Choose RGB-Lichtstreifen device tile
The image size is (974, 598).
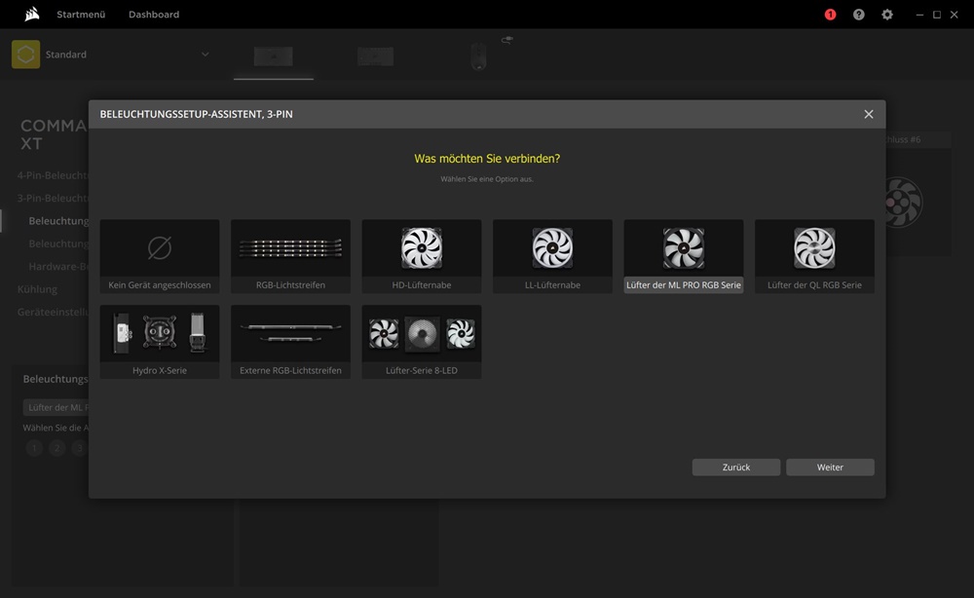click(x=290, y=256)
